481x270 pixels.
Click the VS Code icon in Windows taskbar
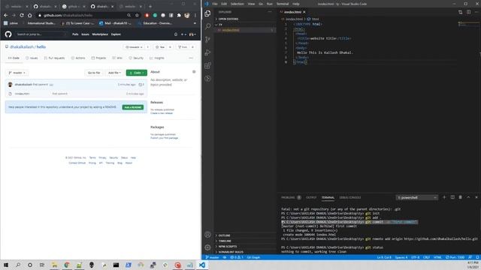pos(202,265)
